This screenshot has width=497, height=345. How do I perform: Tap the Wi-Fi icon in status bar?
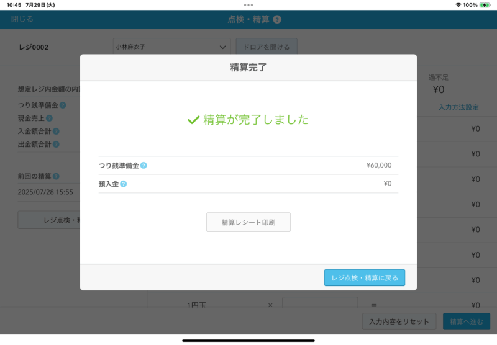(458, 5)
